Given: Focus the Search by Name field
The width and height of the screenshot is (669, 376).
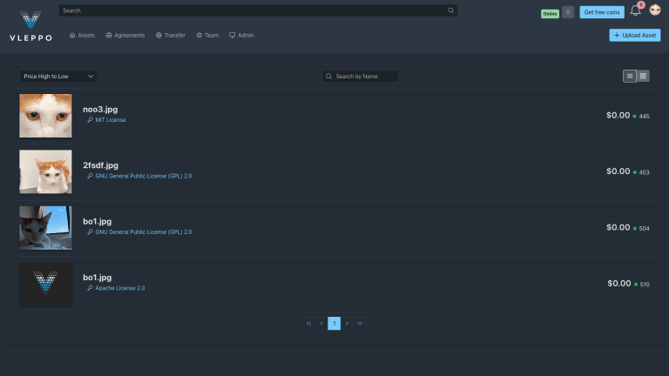Looking at the screenshot, I should 364,77.
